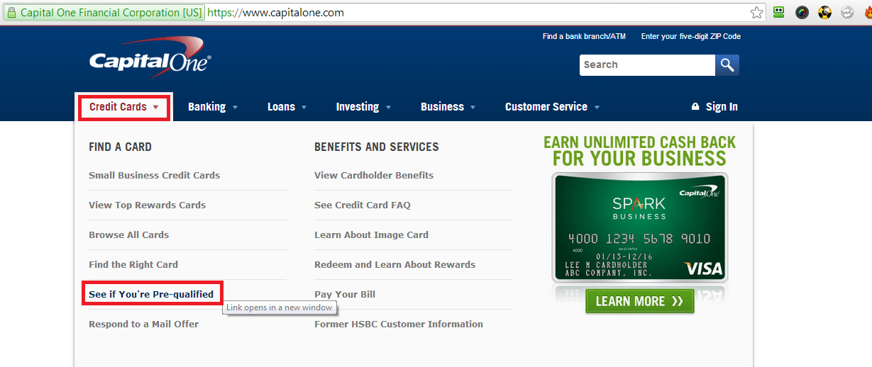872x367 pixels.
Task: Click the Capital One logo
Action: (x=150, y=57)
